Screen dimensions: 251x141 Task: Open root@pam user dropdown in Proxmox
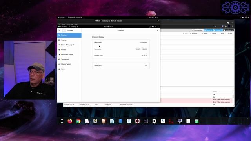(228, 30)
